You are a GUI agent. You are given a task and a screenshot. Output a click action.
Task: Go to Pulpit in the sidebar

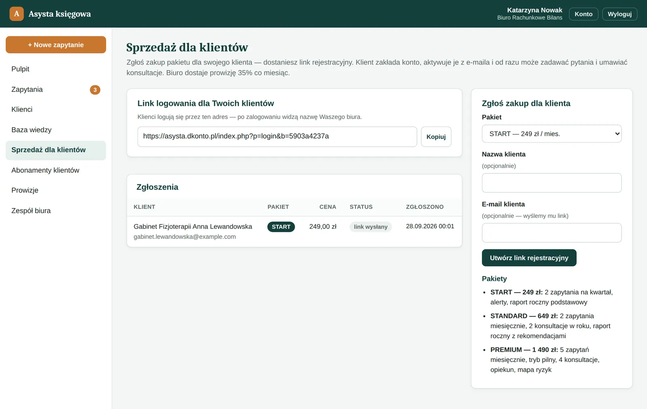click(56, 69)
